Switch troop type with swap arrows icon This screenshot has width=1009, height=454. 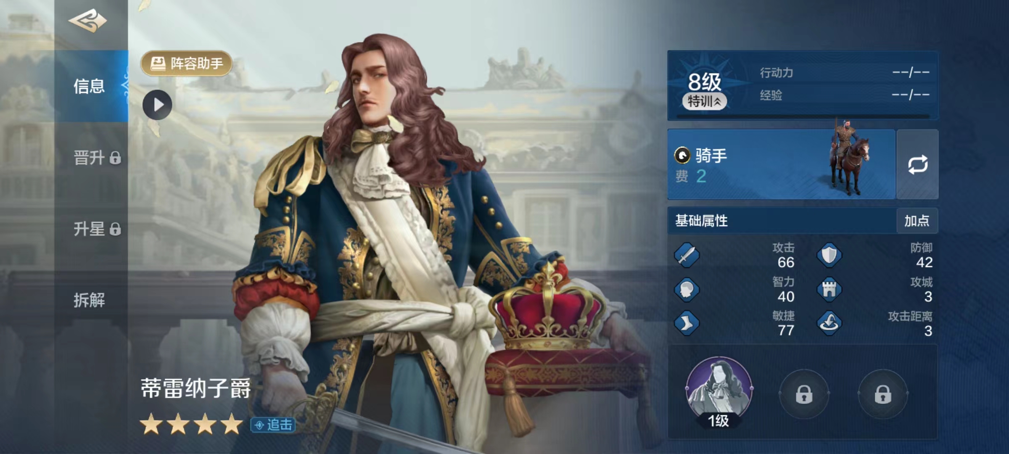point(917,164)
